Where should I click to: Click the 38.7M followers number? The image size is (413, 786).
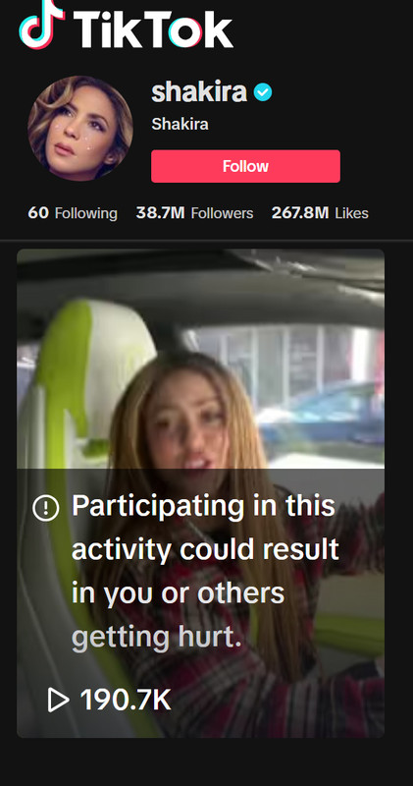(x=160, y=213)
